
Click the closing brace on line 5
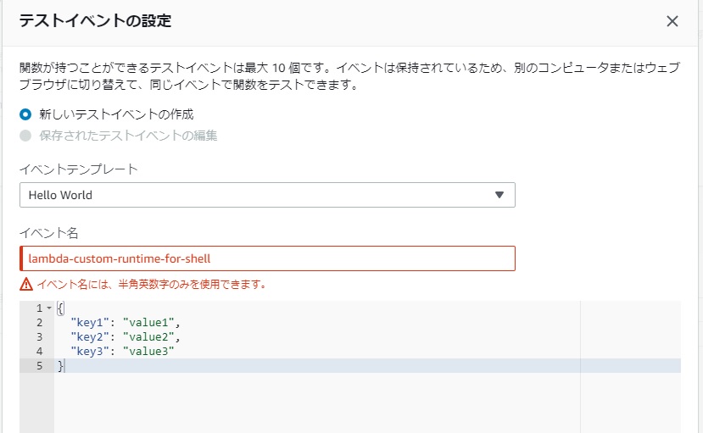pos(60,365)
